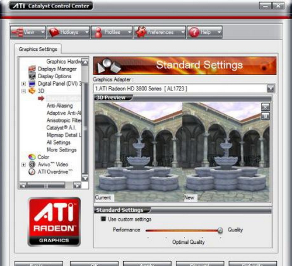Collapse the 3D tree node

click(x=23, y=91)
